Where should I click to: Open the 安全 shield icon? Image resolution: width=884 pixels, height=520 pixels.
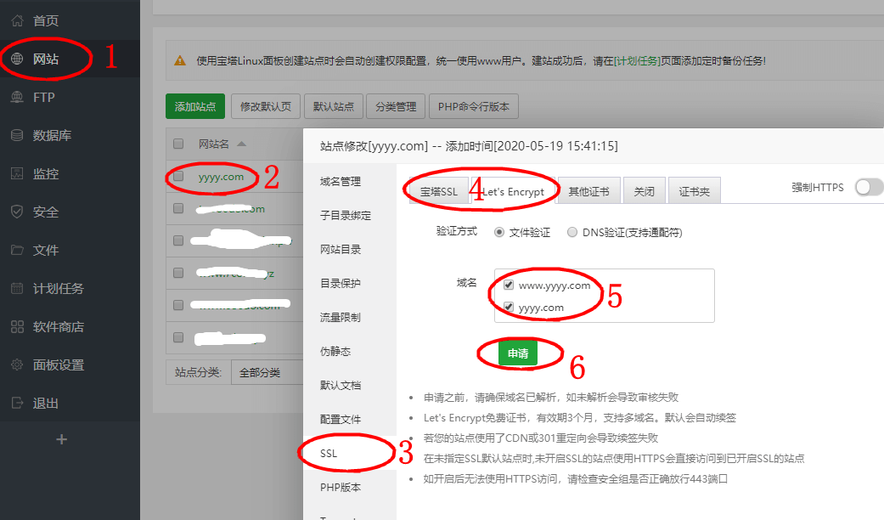pos(18,212)
